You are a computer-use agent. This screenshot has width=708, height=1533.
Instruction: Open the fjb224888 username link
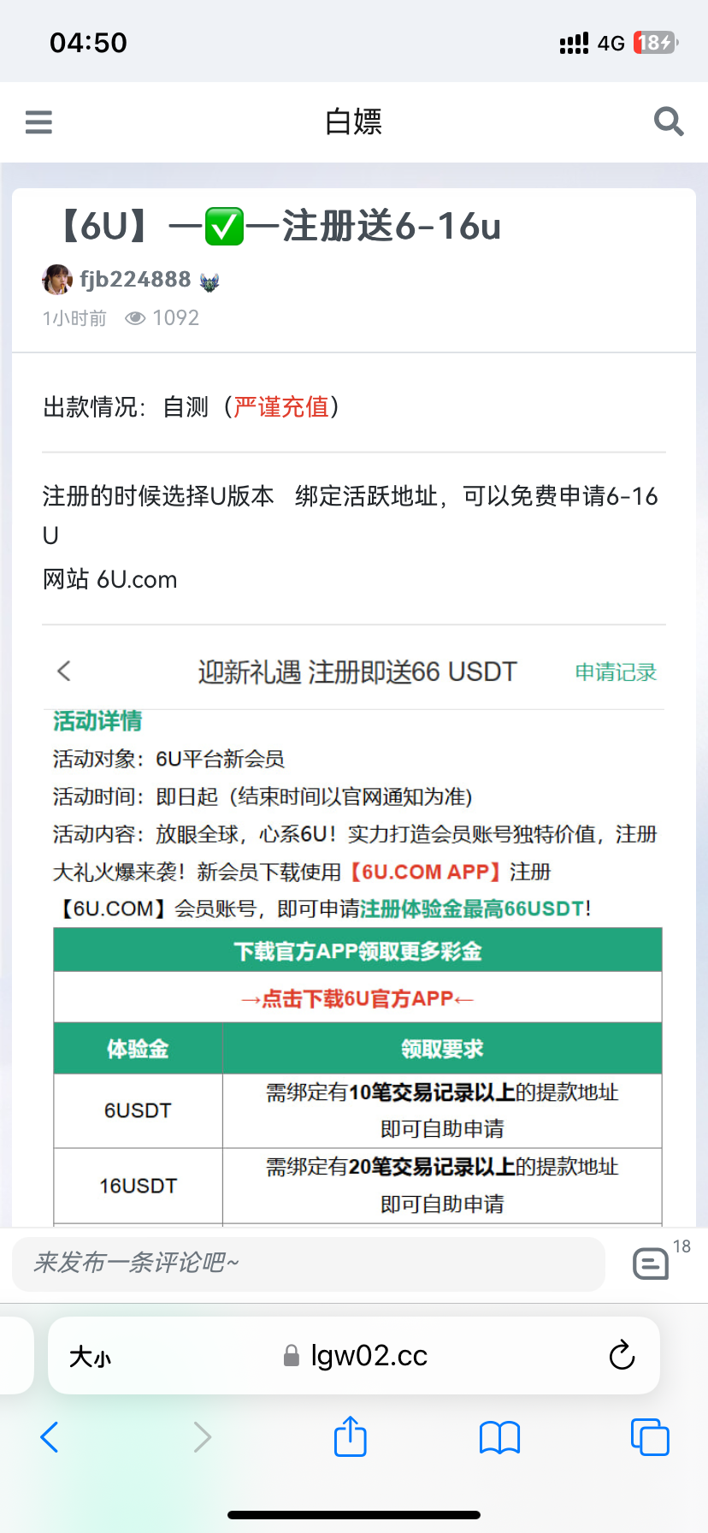click(x=135, y=280)
